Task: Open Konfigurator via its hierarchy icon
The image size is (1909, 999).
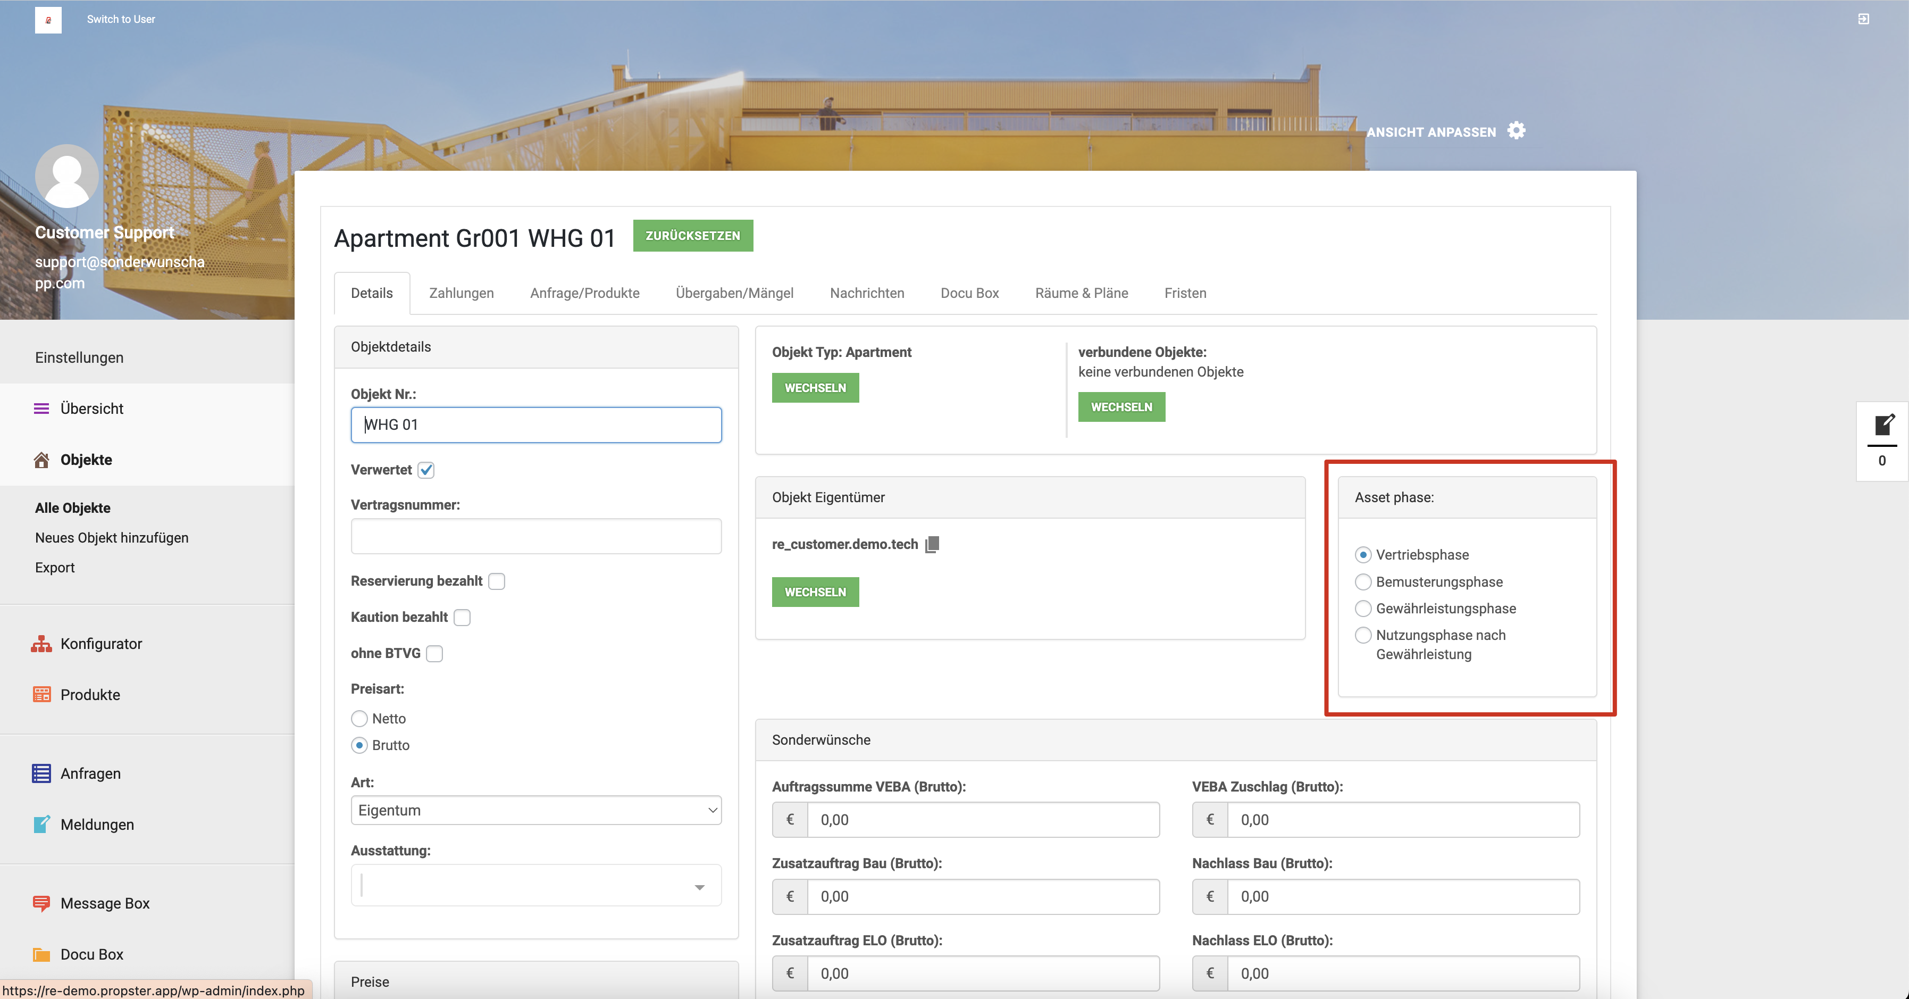Action: point(41,643)
